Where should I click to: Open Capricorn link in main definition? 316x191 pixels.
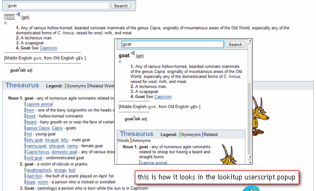(48, 48)
